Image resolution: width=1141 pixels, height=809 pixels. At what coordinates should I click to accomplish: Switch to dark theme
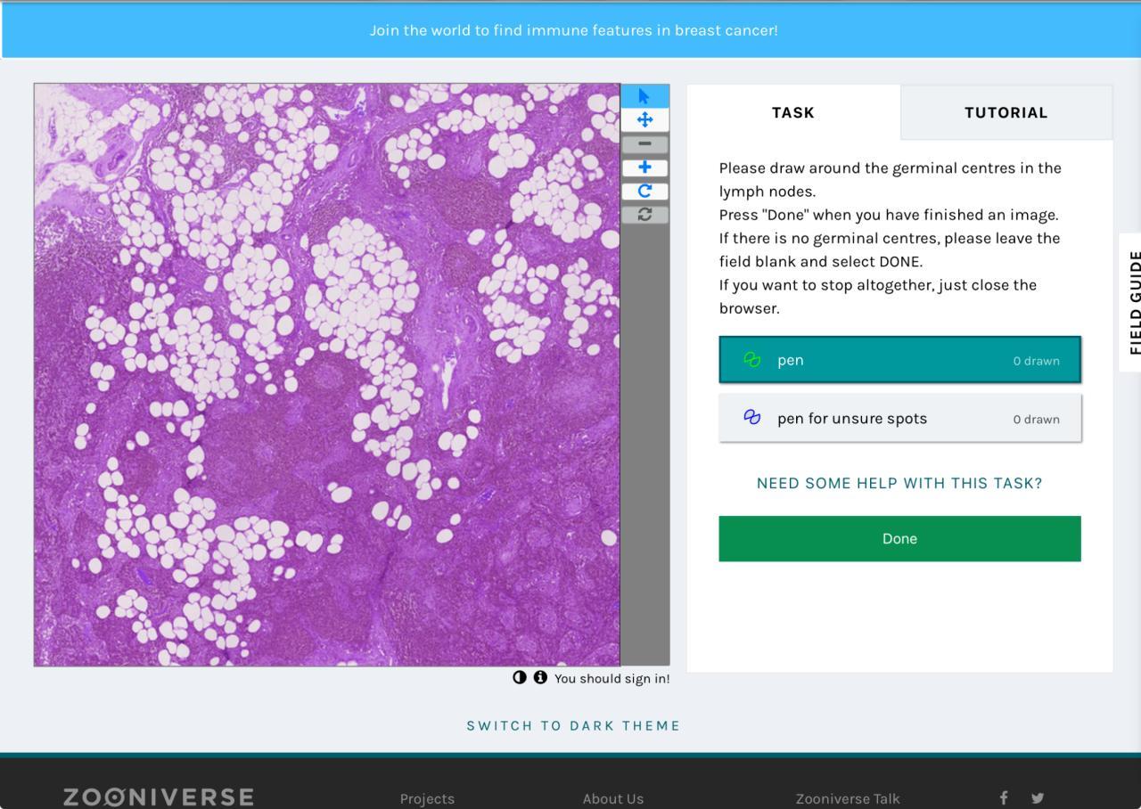[573, 725]
